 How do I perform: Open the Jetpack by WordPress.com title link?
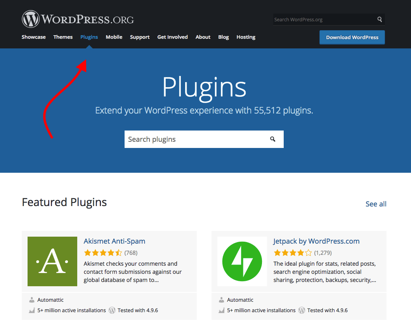pos(316,241)
